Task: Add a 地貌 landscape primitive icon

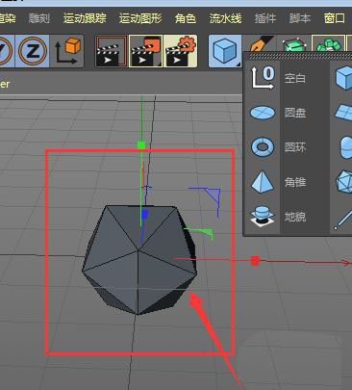Action: click(263, 217)
